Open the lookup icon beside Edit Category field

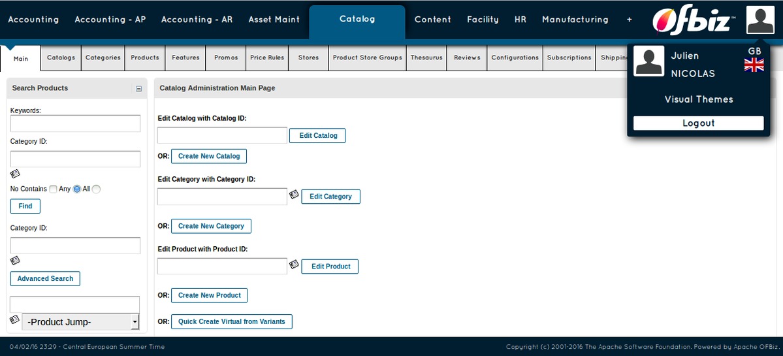click(294, 195)
